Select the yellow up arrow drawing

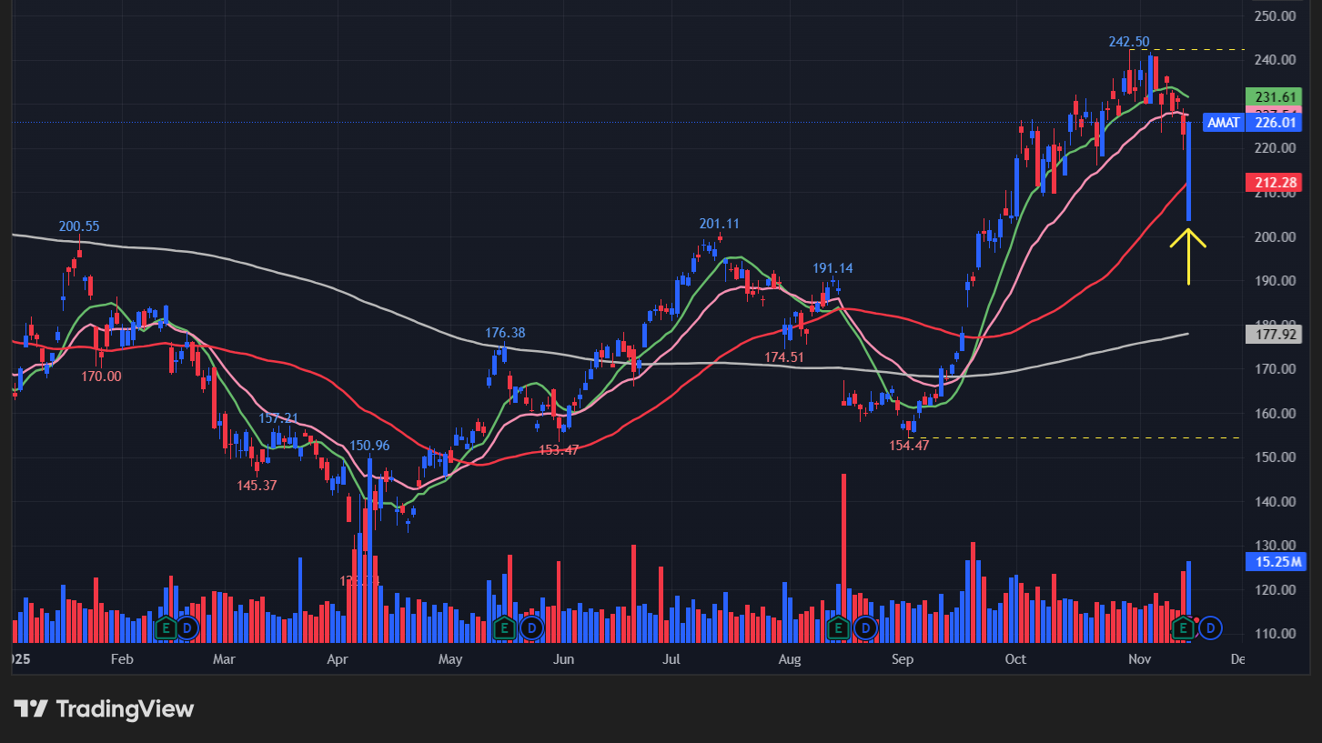point(1187,255)
